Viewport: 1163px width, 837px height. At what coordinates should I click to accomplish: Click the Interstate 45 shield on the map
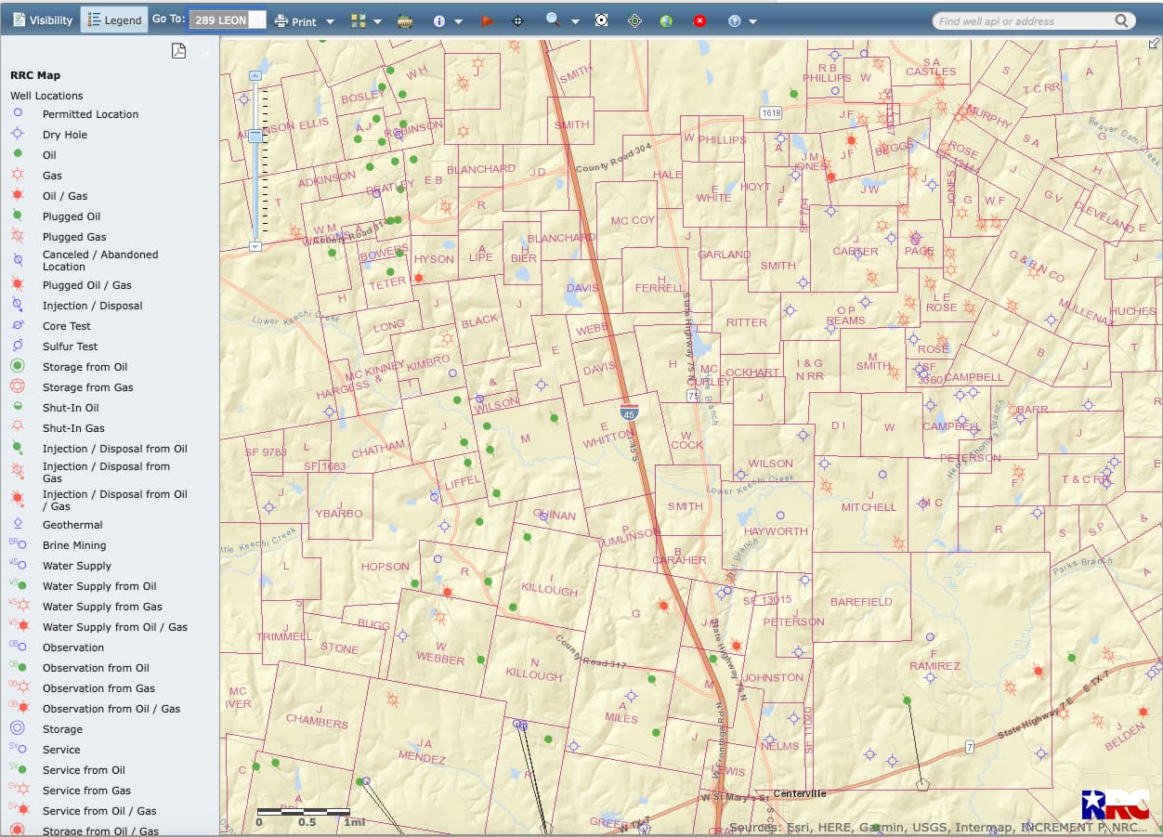[x=629, y=411]
